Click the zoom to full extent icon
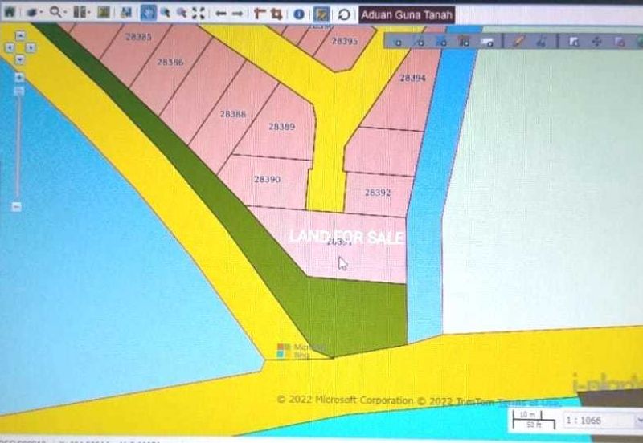643x443 pixels. (x=198, y=14)
